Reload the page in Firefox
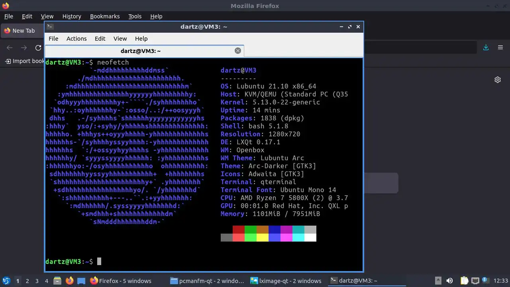 38,48
